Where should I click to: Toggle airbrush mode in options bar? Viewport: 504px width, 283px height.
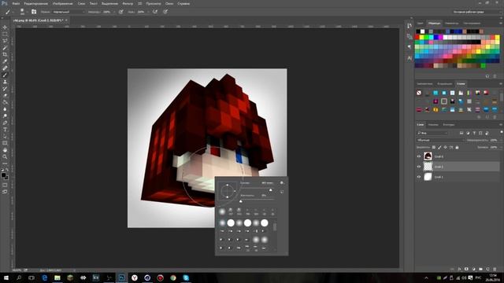(155, 12)
